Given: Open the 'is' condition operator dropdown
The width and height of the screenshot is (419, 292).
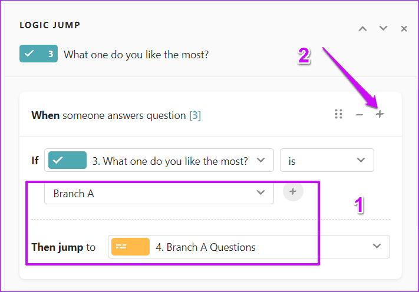Looking at the screenshot, I should pos(326,160).
